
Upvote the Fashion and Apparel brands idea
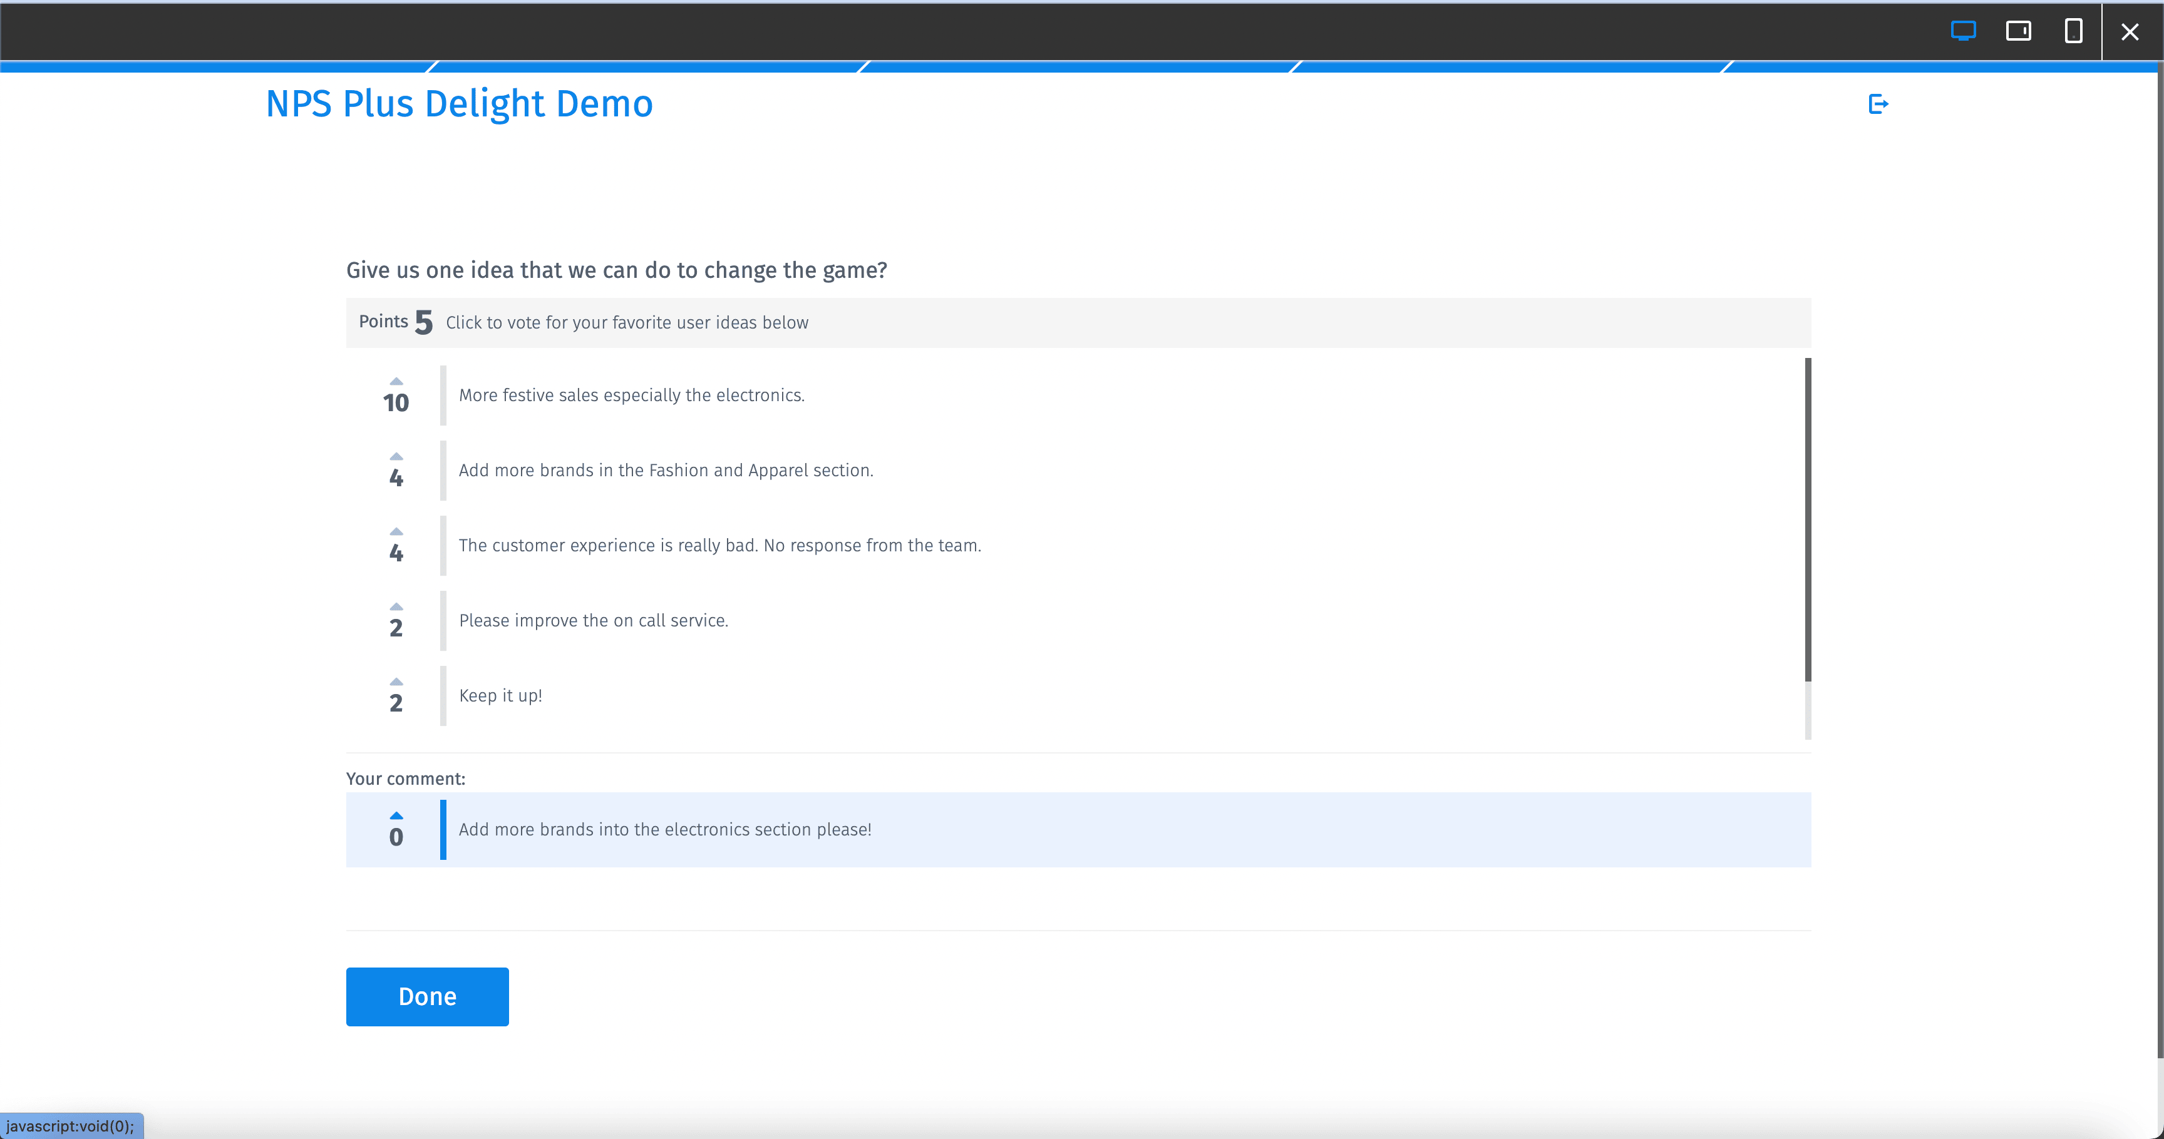[396, 456]
